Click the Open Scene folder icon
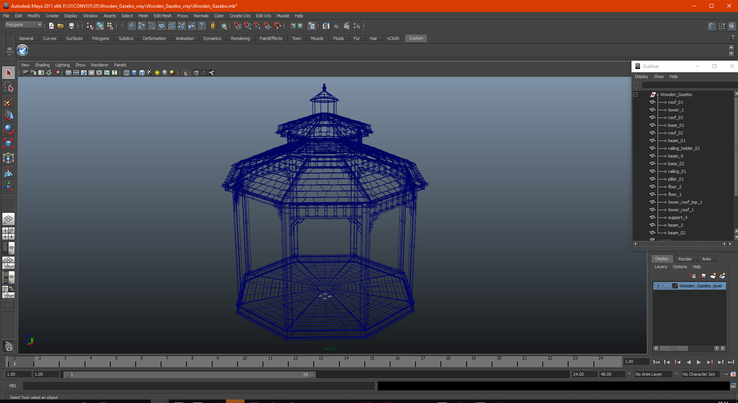Viewport: 738px width, 403px height. pos(61,26)
